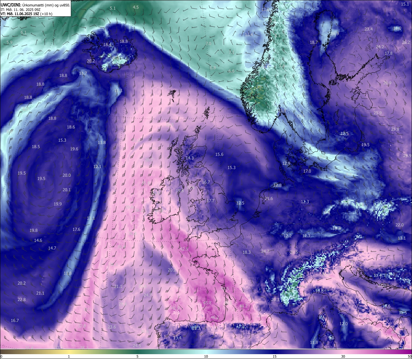Image resolution: width=412 pixels, height=359 pixels.
Task: Select the 20.0 value near low center
Action: click(67, 175)
